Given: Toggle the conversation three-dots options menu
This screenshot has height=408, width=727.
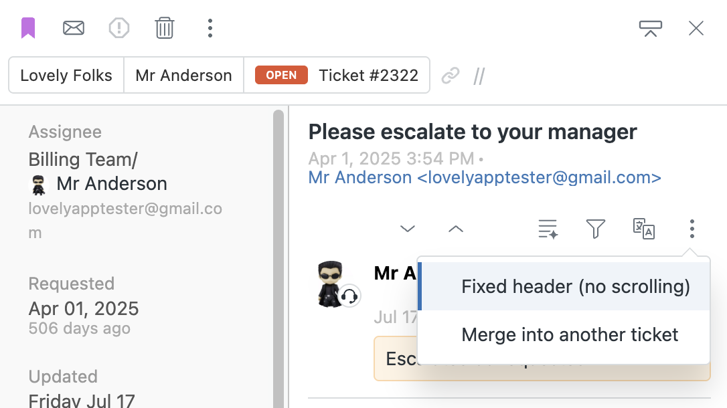Looking at the screenshot, I should (692, 229).
